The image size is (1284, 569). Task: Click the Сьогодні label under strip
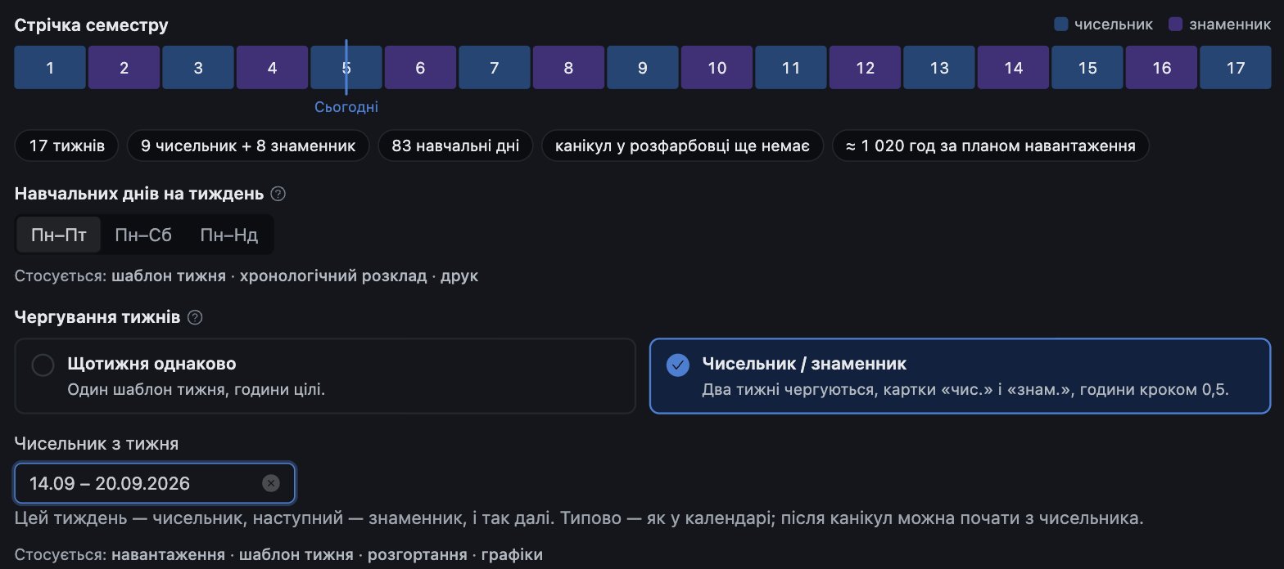click(x=346, y=107)
